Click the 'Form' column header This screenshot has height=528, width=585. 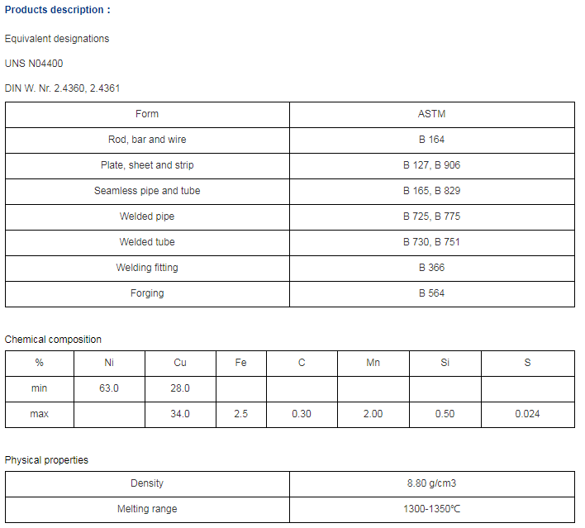[x=147, y=114]
